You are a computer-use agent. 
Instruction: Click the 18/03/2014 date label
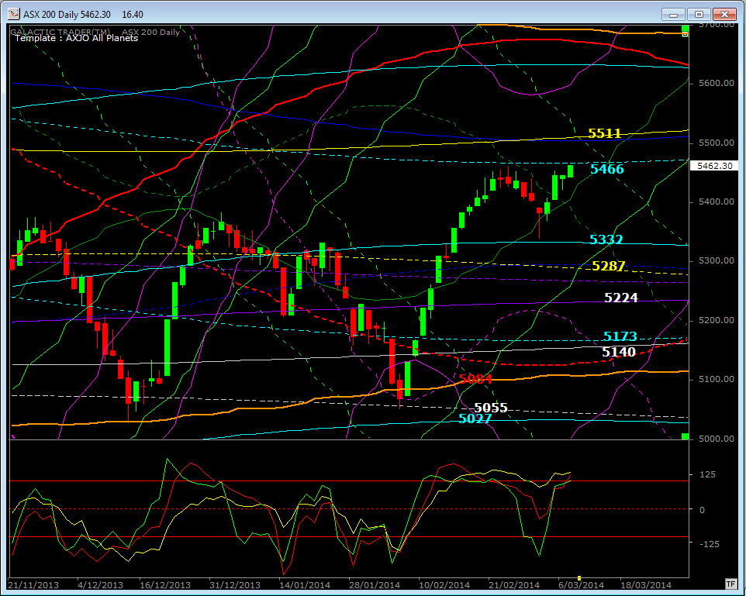click(x=646, y=585)
